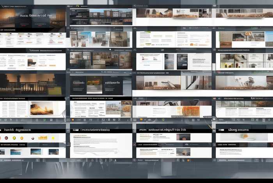The width and height of the screenshot is (273, 183).
Task: Select the first yellow circle icon in the icon row
Action: click(x=14, y=138)
